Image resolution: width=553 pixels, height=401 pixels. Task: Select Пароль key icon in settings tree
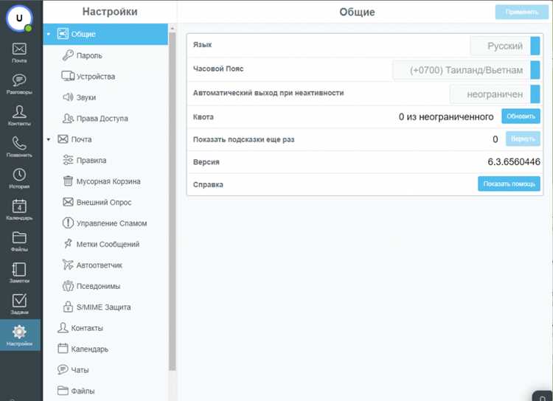point(68,55)
